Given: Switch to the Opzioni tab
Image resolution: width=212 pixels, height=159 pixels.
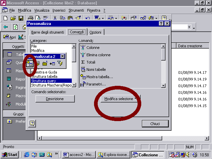Looking at the screenshot, I should tap(95, 32).
